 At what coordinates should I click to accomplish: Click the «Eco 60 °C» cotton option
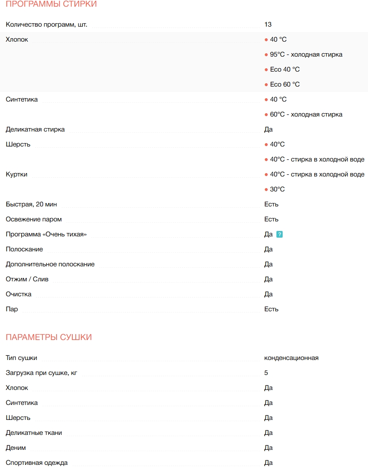tap(285, 84)
